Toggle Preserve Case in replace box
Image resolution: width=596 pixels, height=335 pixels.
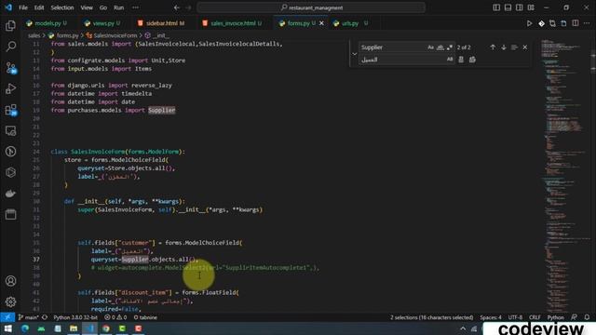pyautogui.click(x=450, y=60)
